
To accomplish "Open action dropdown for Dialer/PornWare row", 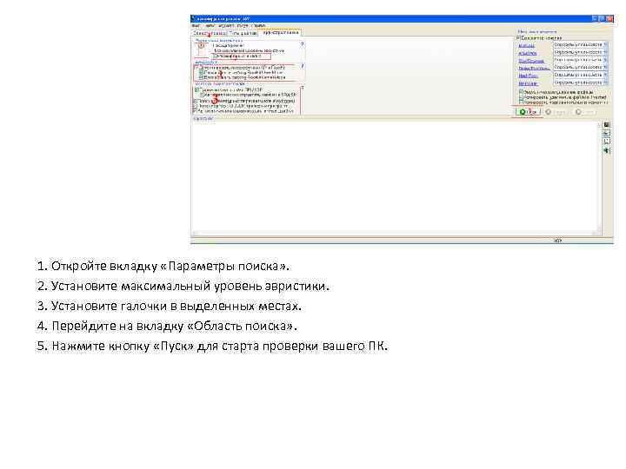I will tap(605, 67).
